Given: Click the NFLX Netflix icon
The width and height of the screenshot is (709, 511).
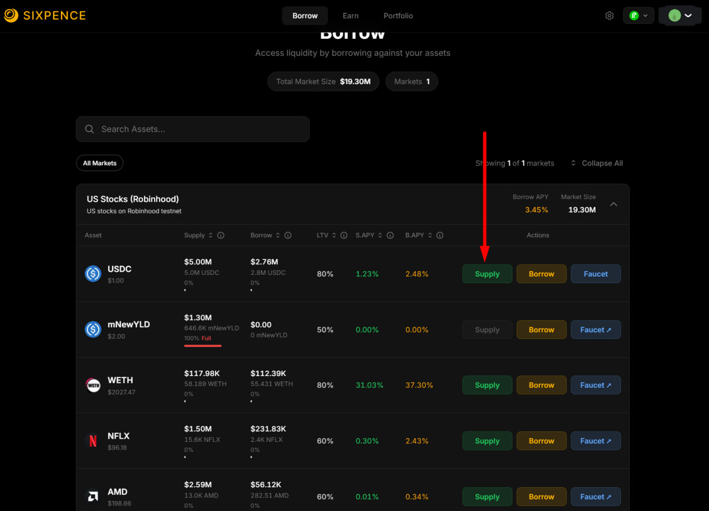Looking at the screenshot, I should [93, 441].
